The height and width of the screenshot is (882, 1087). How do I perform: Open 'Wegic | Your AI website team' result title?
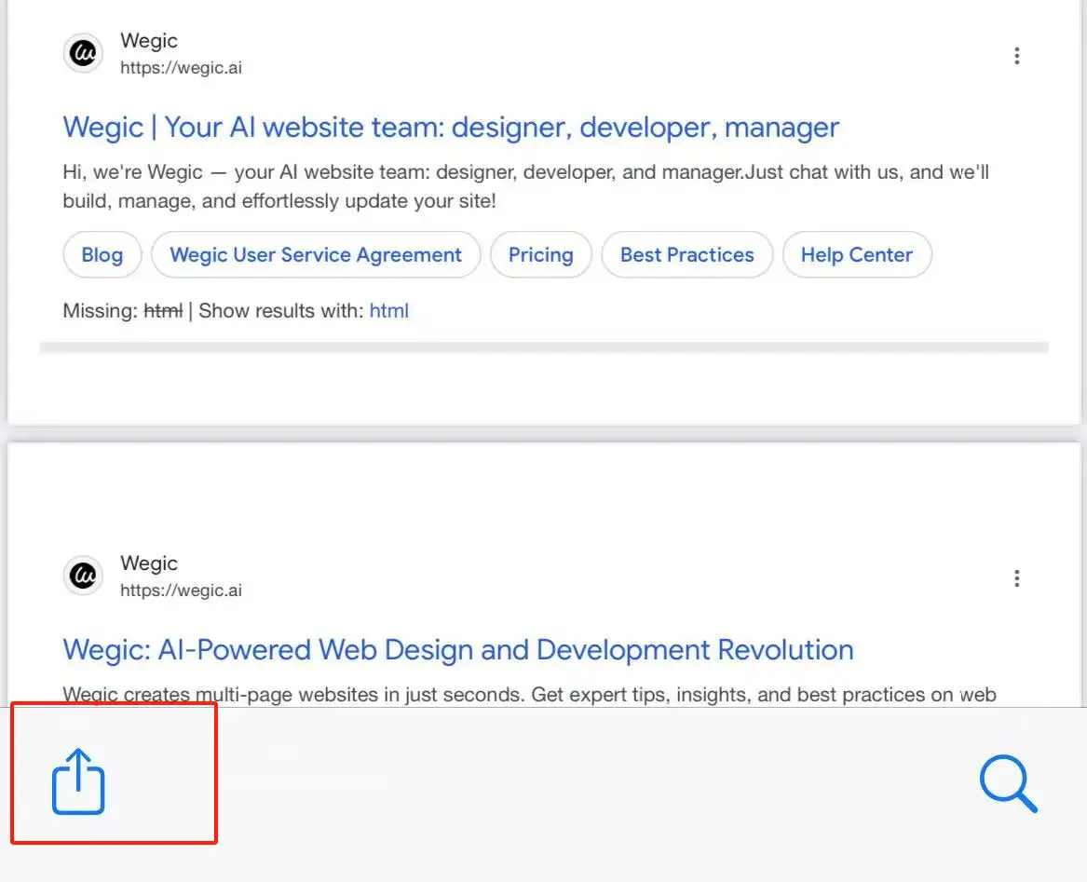(x=451, y=128)
